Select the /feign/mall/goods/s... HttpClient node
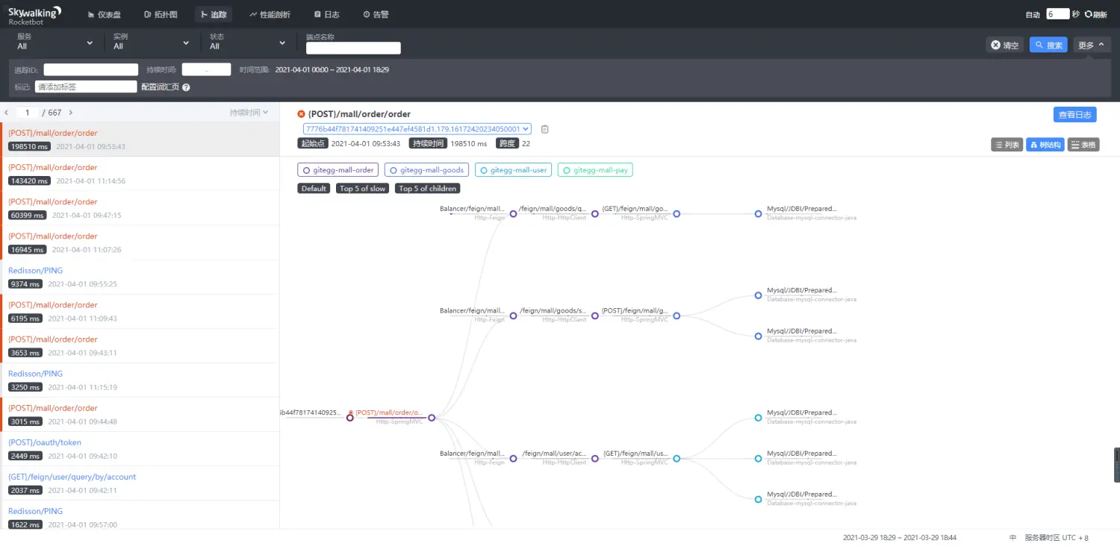Viewport: 1120px width, 546px height. pyautogui.click(x=595, y=316)
